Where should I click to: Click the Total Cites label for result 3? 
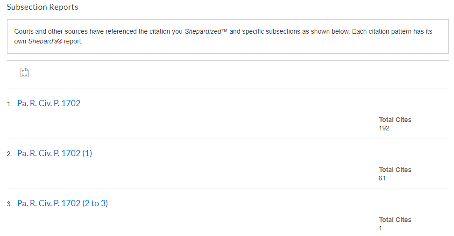(395, 220)
